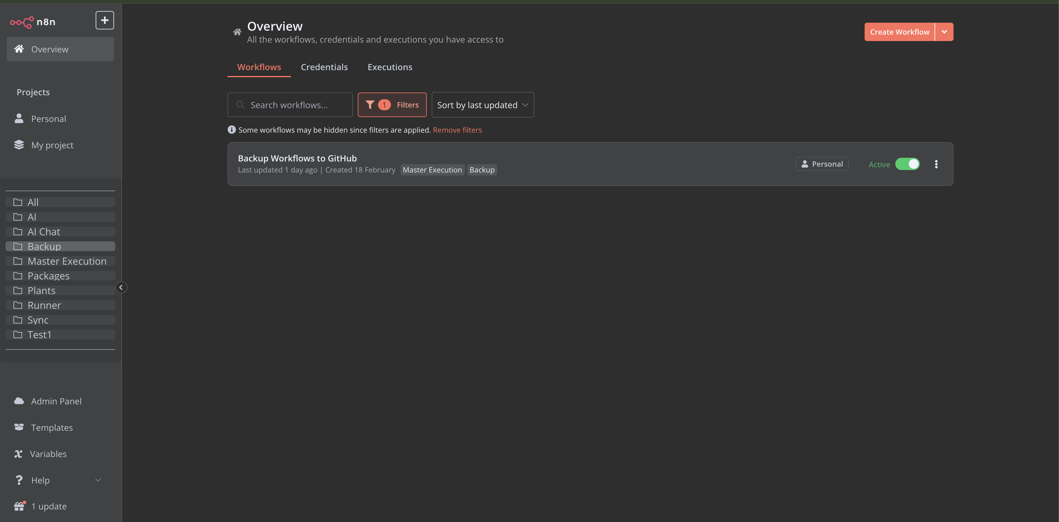Viewport: 1059px width, 522px height.
Task: Click the Search workflows input field
Action: coord(290,105)
